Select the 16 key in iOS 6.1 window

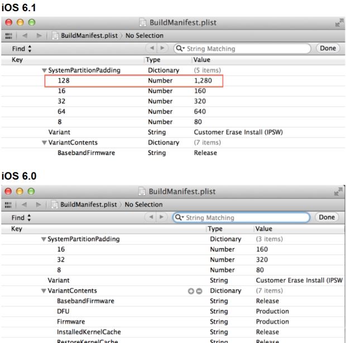61,91
